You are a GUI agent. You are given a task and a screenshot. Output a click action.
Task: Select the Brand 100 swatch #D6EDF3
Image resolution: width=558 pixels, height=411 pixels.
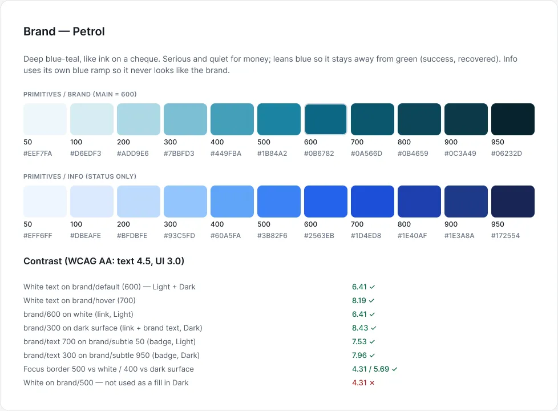pyautogui.click(x=92, y=119)
